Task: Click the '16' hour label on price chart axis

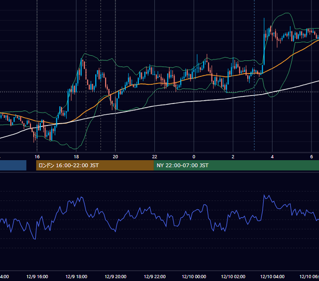Action: pyautogui.click(x=37, y=157)
